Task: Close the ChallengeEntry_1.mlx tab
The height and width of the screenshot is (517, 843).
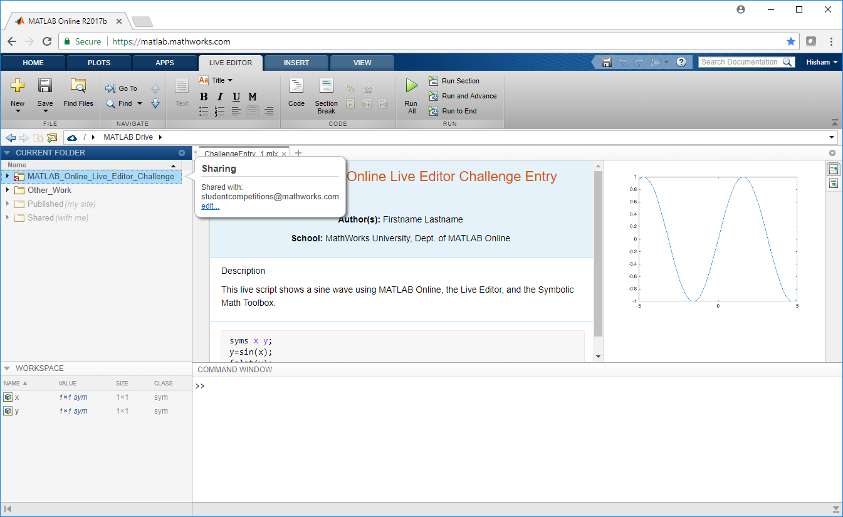Action: tap(284, 154)
